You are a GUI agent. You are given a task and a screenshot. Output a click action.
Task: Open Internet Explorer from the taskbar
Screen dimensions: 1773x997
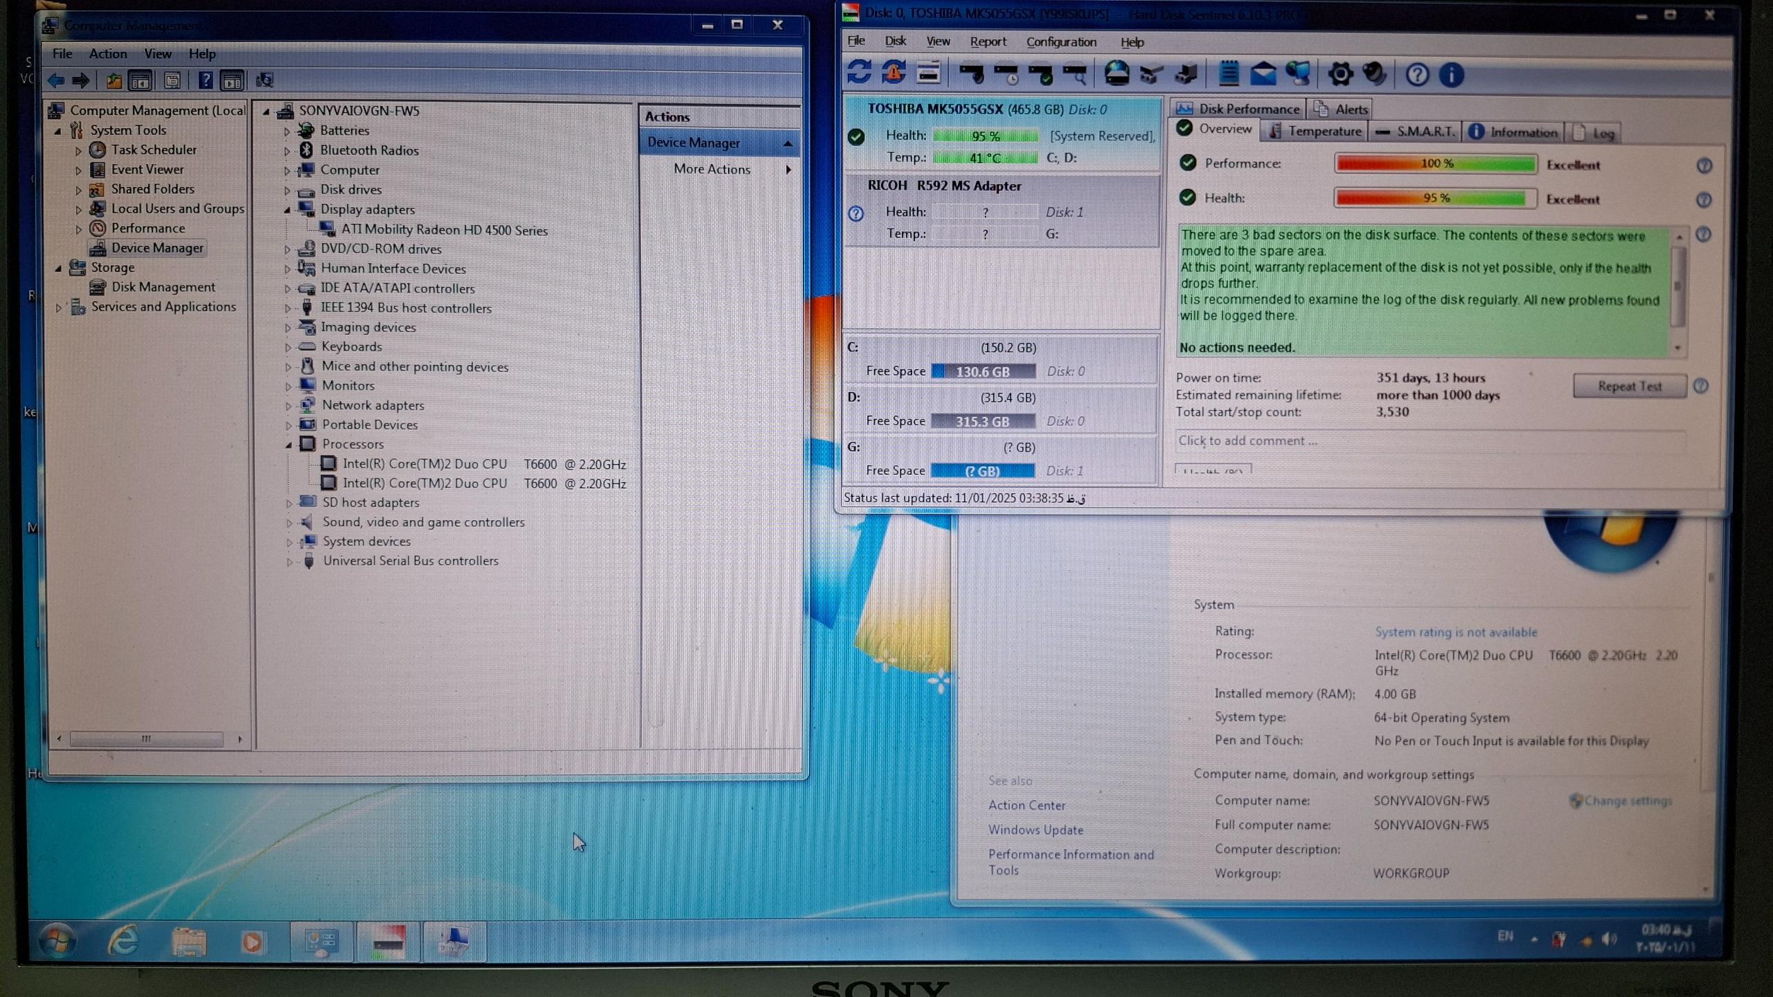tap(124, 942)
